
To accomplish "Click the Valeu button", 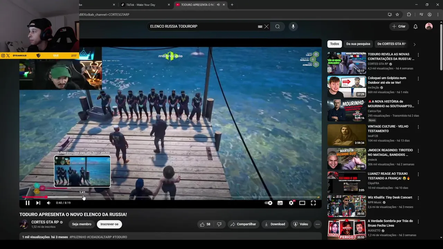I will (x=301, y=224).
